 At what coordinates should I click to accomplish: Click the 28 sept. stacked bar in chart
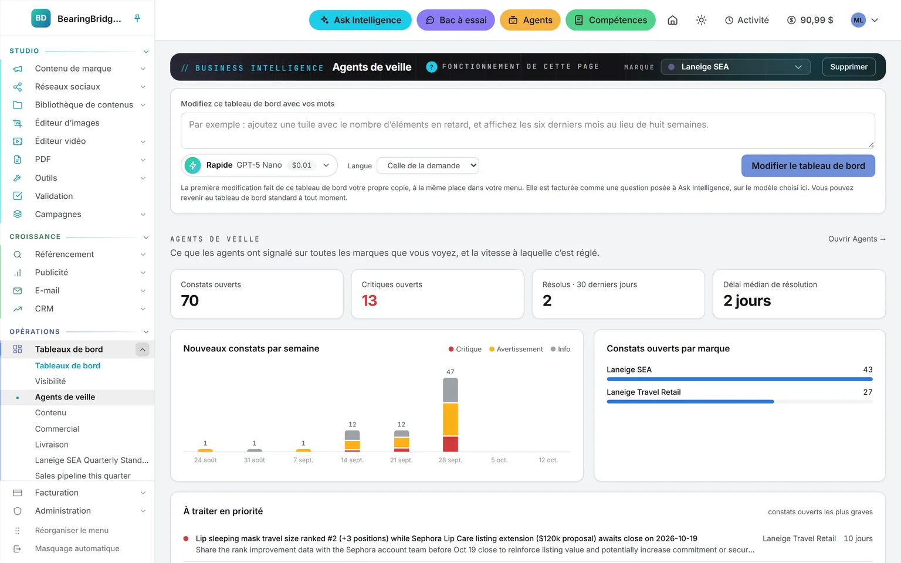point(450,415)
